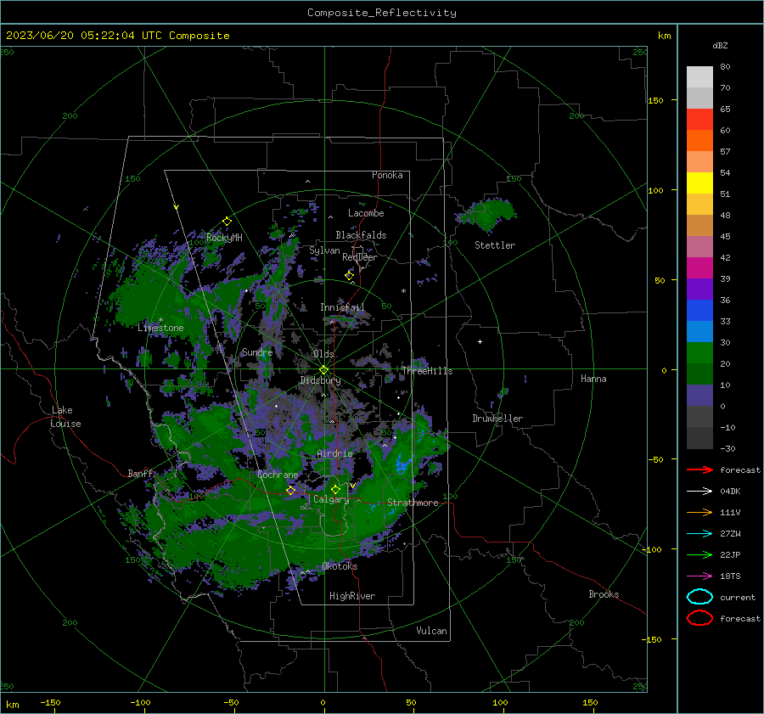764x714 pixels.
Task: Click the Innisfail town label
Action: pyautogui.click(x=342, y=307)
